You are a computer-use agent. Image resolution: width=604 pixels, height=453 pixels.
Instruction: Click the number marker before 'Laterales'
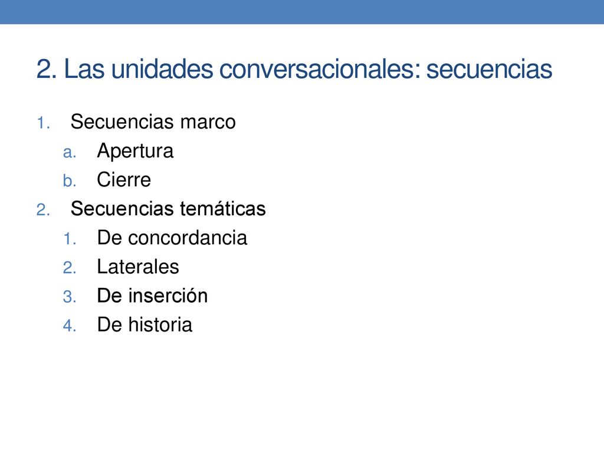[70, 268]
